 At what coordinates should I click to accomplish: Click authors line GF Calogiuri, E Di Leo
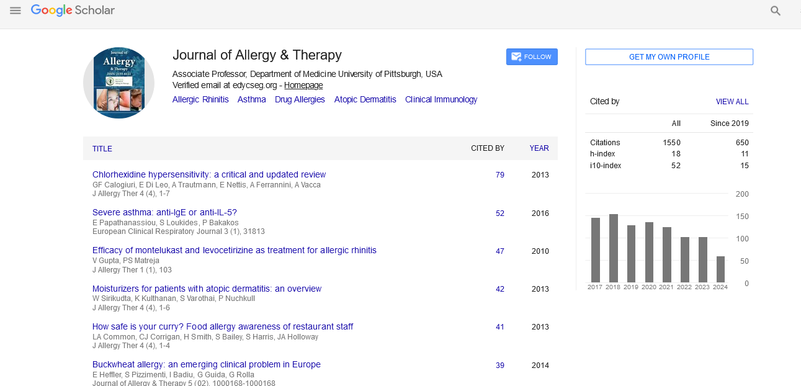207,185
